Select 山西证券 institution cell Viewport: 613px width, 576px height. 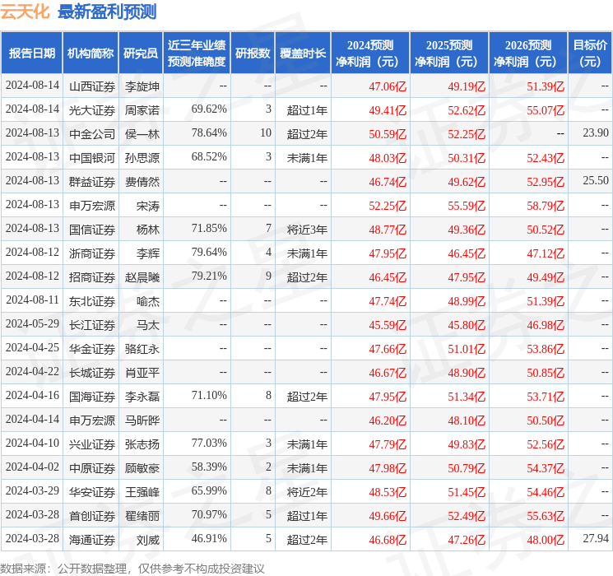pos(92,86)
